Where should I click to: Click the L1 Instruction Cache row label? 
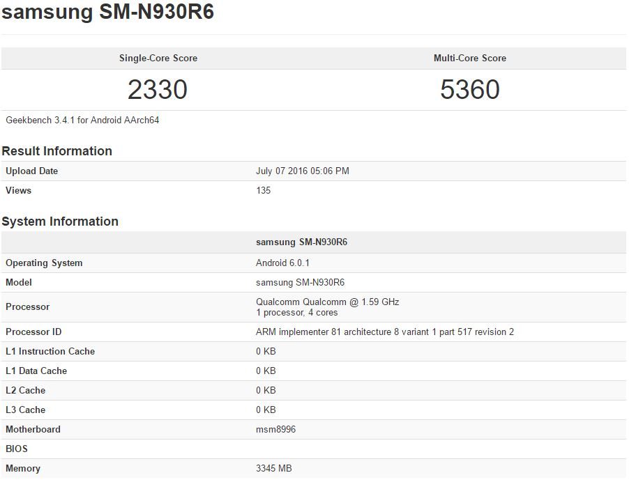point(50,352)
